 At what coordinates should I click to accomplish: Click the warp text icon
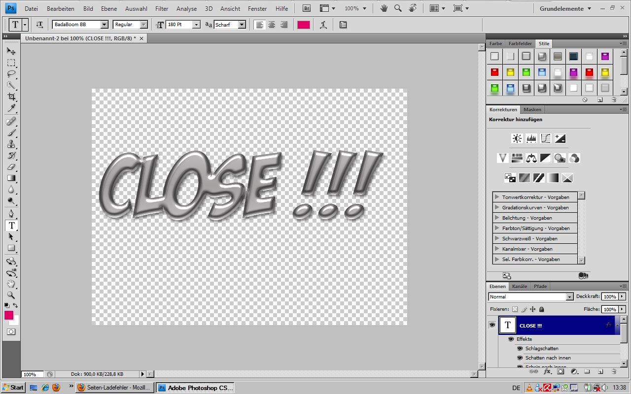(323, 25)
